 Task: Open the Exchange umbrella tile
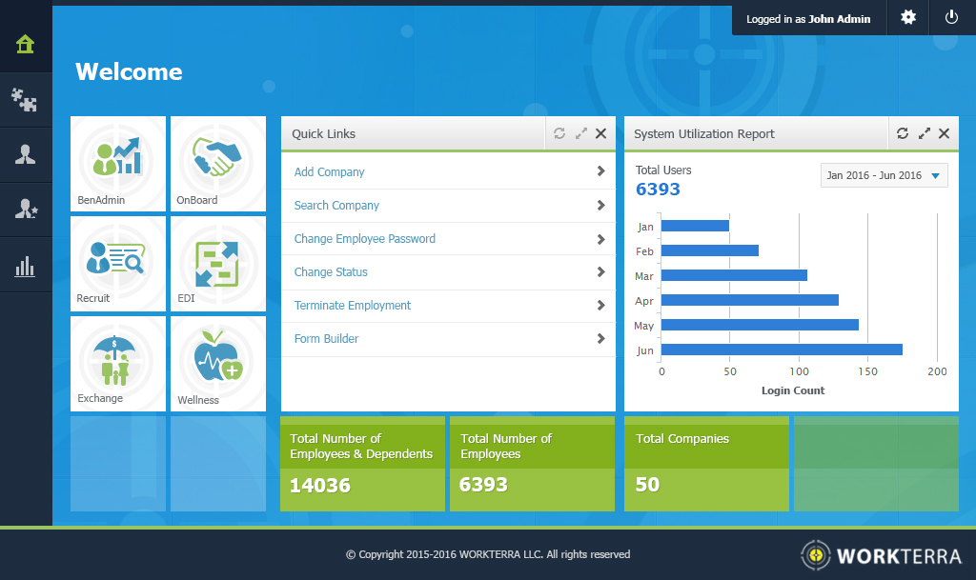[120, 363]
